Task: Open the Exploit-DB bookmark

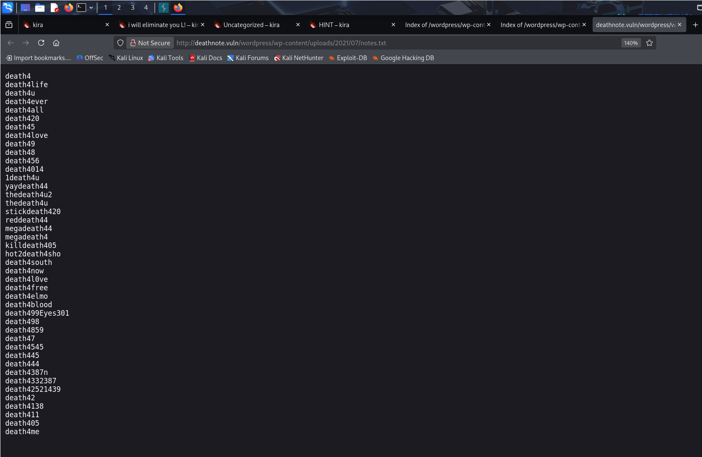Action: [x=348, y=58]
